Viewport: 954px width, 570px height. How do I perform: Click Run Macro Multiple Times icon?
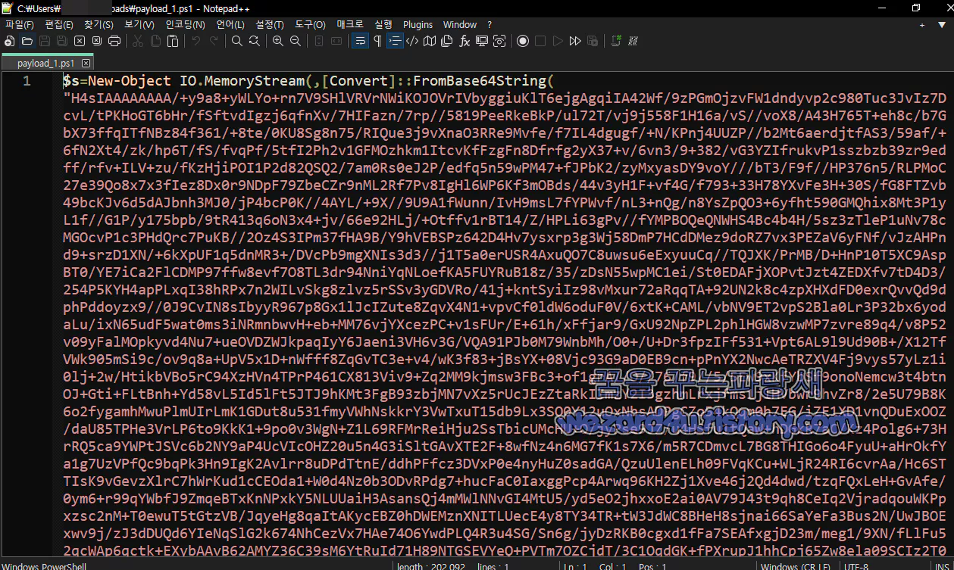tap(575, 41)
